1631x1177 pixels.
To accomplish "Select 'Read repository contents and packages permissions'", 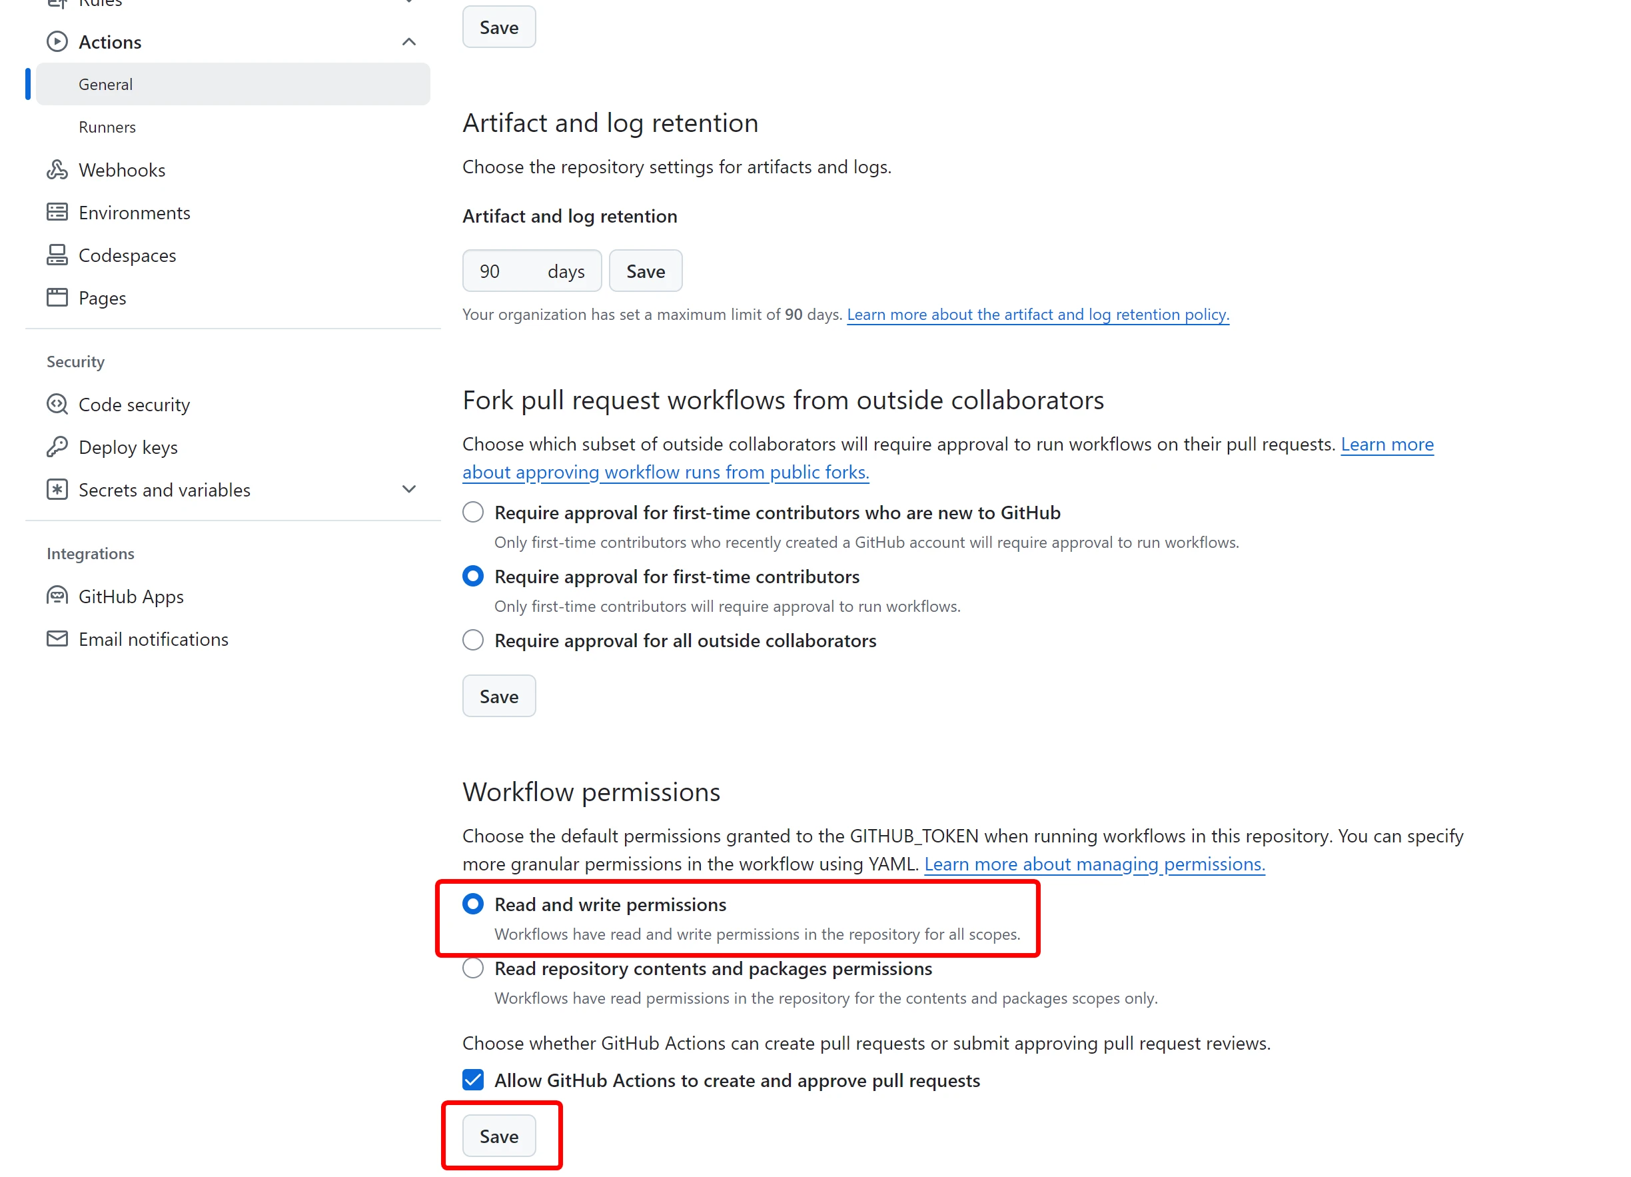I will [x=472, y=968].
